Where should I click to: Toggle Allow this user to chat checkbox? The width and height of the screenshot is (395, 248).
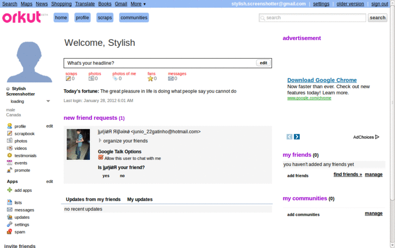[x=101, y=157]
